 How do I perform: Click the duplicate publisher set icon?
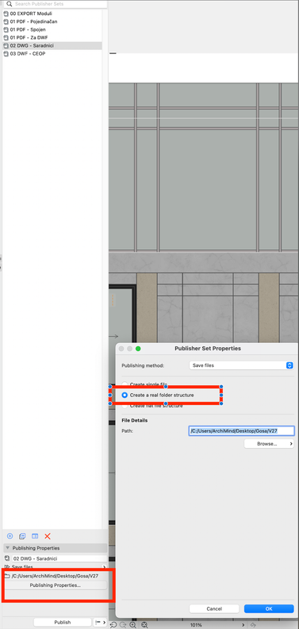[x=22, y=536]
